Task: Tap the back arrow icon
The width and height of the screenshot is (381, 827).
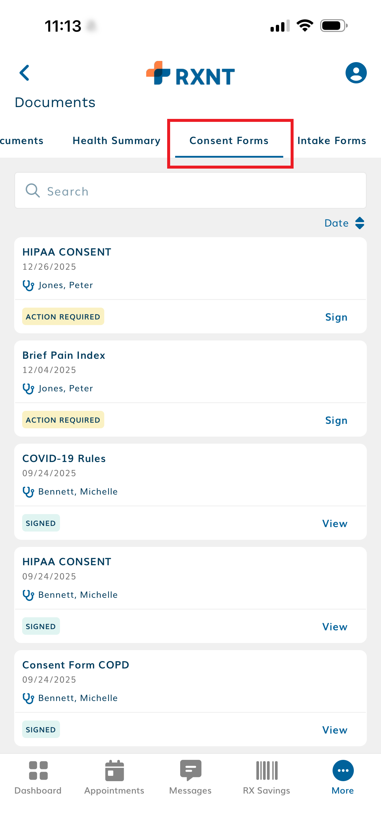Action: click(25, 73)
